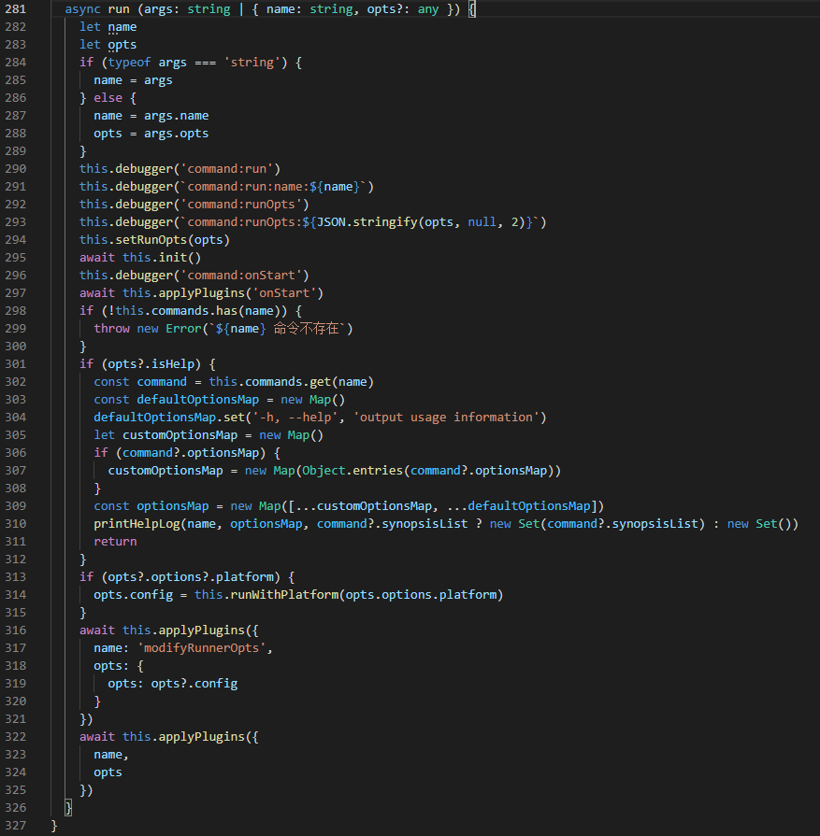Click line number 303 in the gutter

[x=16, y=400]
